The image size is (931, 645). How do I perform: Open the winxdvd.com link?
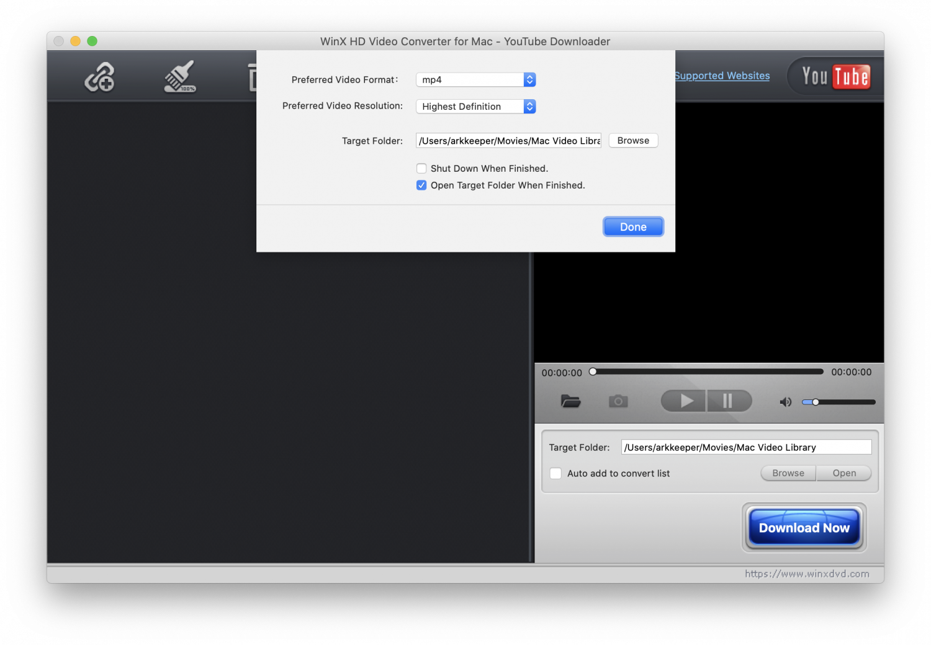coord(807,574)
